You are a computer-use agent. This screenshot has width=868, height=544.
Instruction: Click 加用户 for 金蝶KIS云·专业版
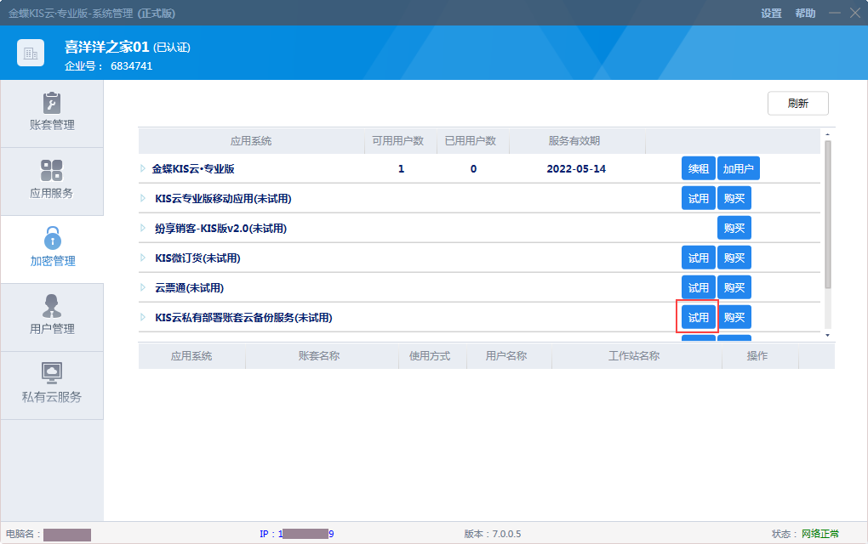click(x=738, y=168)
